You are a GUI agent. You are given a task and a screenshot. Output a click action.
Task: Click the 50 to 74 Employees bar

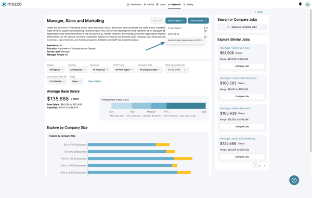129,144
